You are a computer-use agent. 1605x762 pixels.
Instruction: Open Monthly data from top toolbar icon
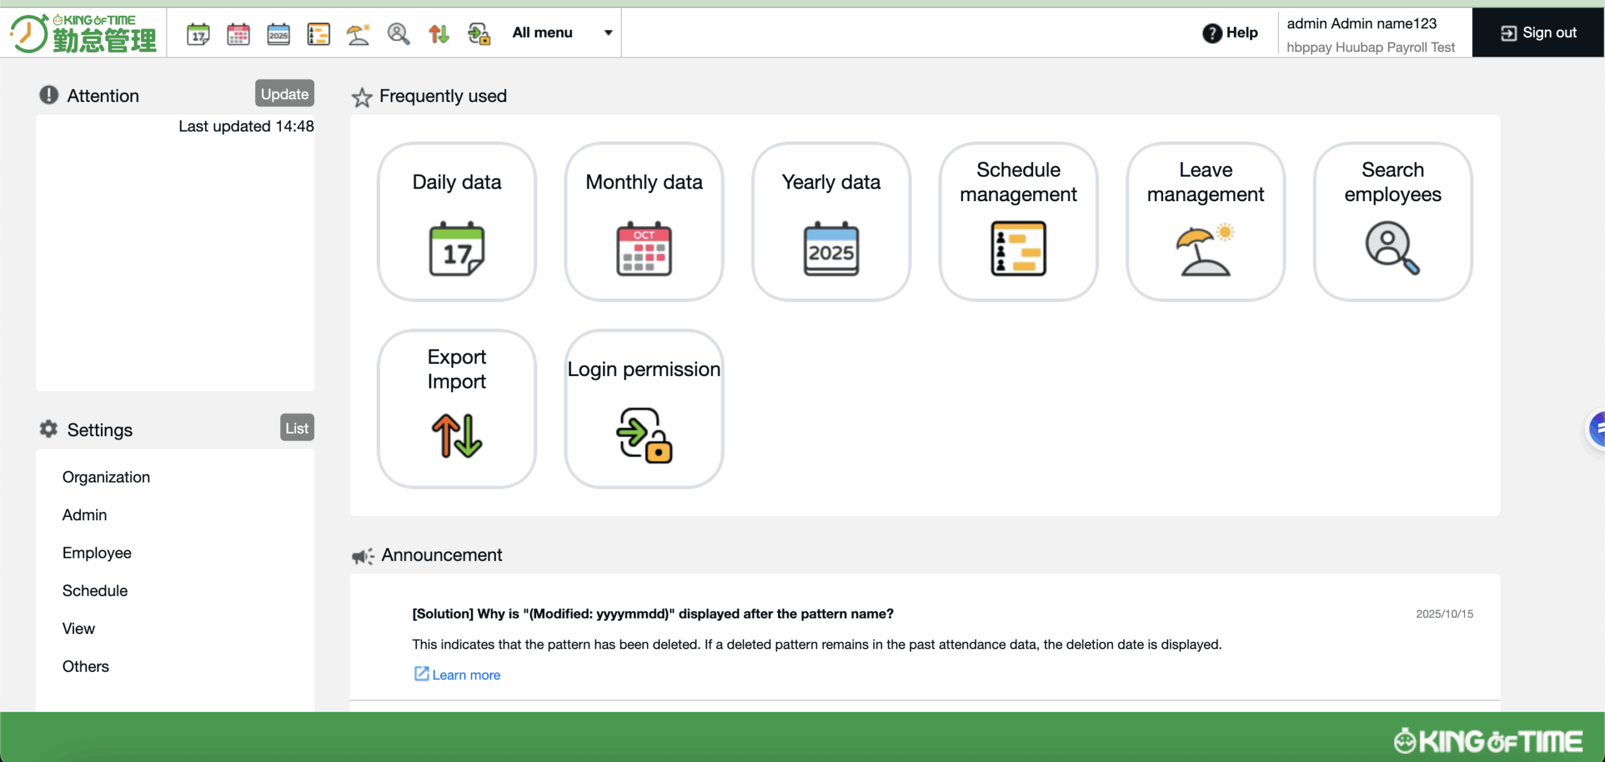(238, 33)
